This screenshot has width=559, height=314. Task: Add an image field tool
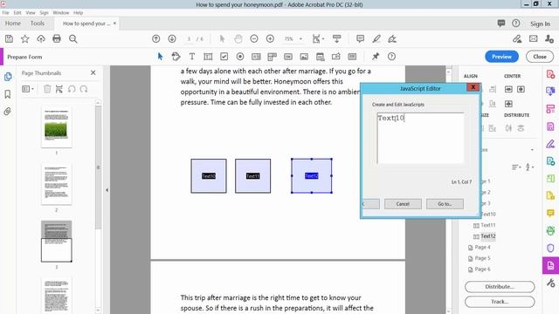[304, 57]
